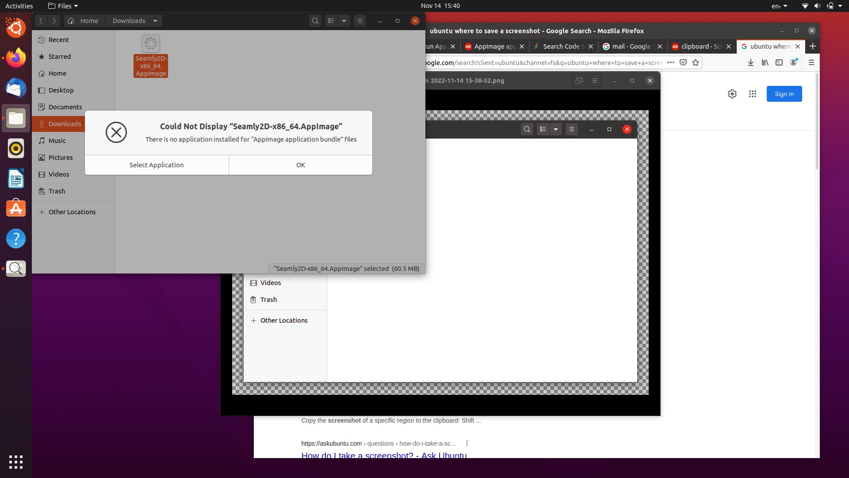849x478 pixels.
Task: Bookmark page with star icon
Action: click(x=696, y=63)
